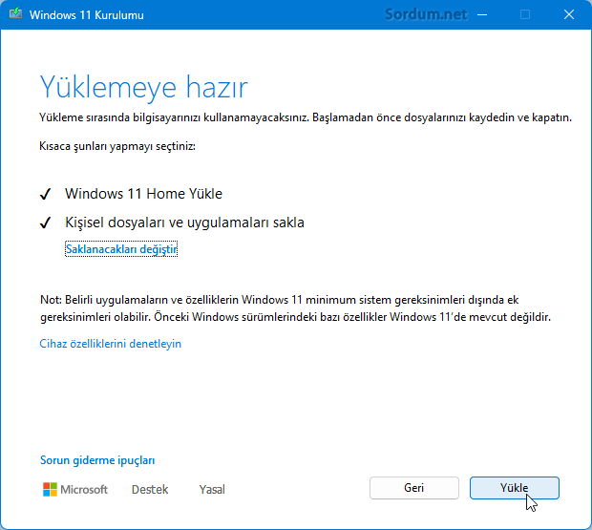The height and width of the screenshot is (530, 592).
Task: Click the disabled maximize window button
Action: (x=525, y=14)
